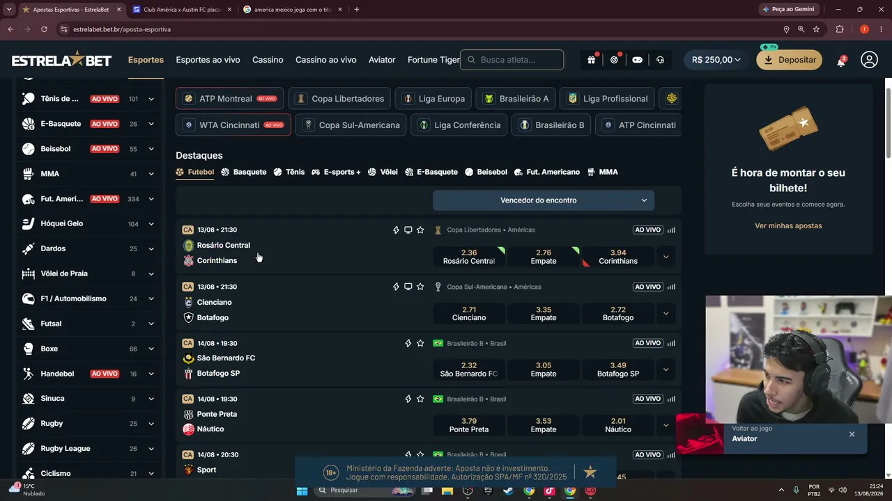Open the Copa Libertadores league chip
This screenshot has height=501, width=892.
coord(341,99)
